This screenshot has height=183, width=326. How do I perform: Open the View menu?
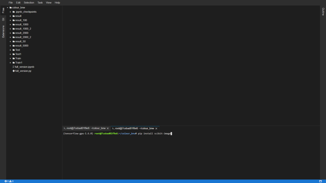point(49,3)
